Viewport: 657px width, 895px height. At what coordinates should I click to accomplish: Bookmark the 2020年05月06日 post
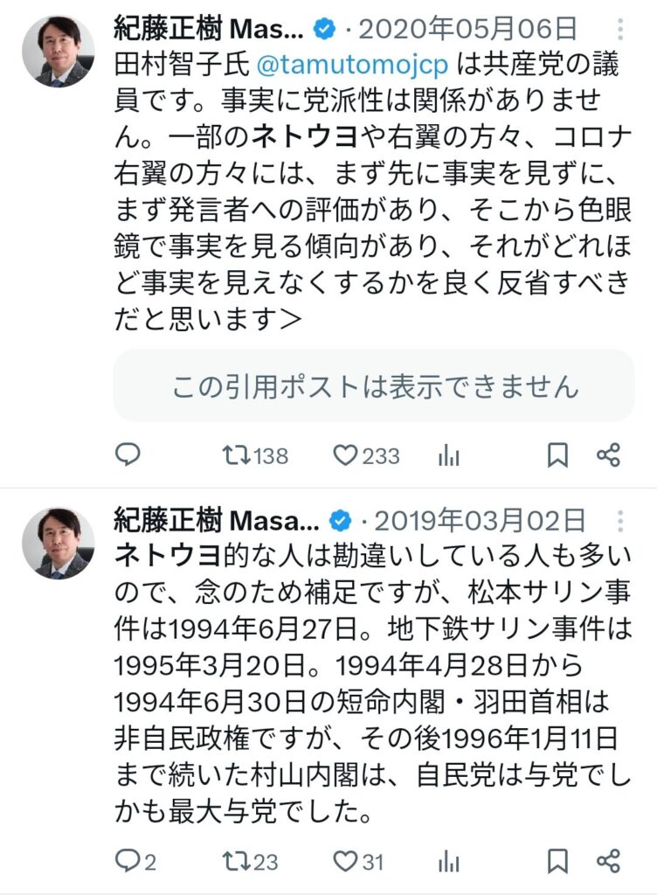557,454
